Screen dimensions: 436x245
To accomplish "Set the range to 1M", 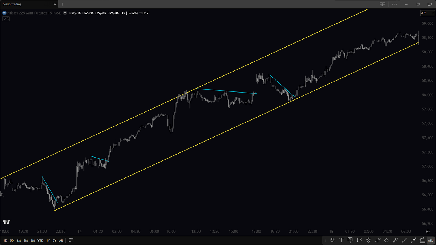I will pyautogui.click(x=19, y=241).
